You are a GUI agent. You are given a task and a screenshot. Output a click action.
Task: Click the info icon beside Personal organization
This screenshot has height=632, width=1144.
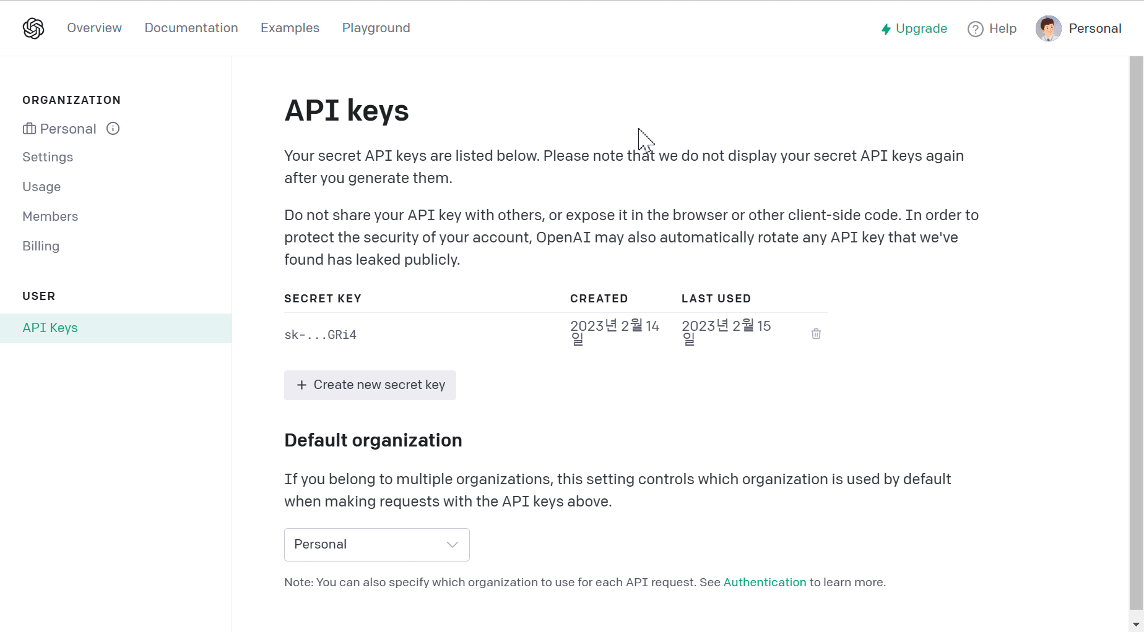pyautogui.click(x=113, y=129)
